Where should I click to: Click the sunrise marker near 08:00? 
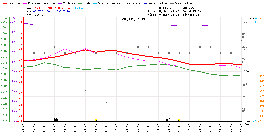pyautogui.click(x=96, y=120)
